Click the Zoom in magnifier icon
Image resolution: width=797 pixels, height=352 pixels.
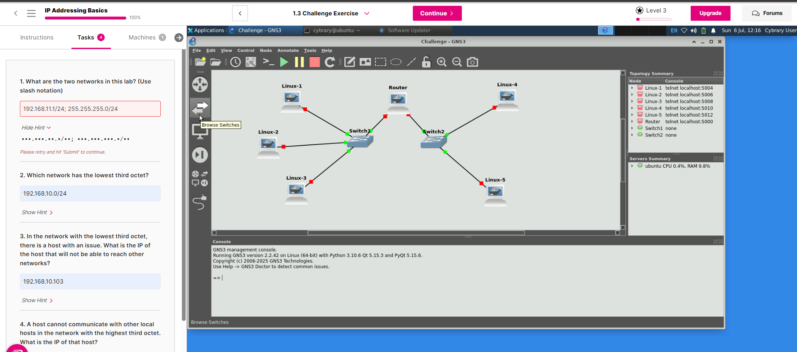point(441,62)
